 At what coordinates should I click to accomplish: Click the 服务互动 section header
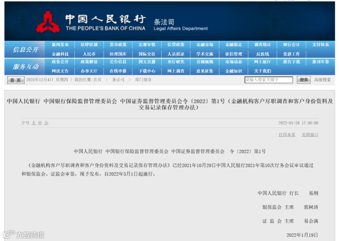point(25,67)
